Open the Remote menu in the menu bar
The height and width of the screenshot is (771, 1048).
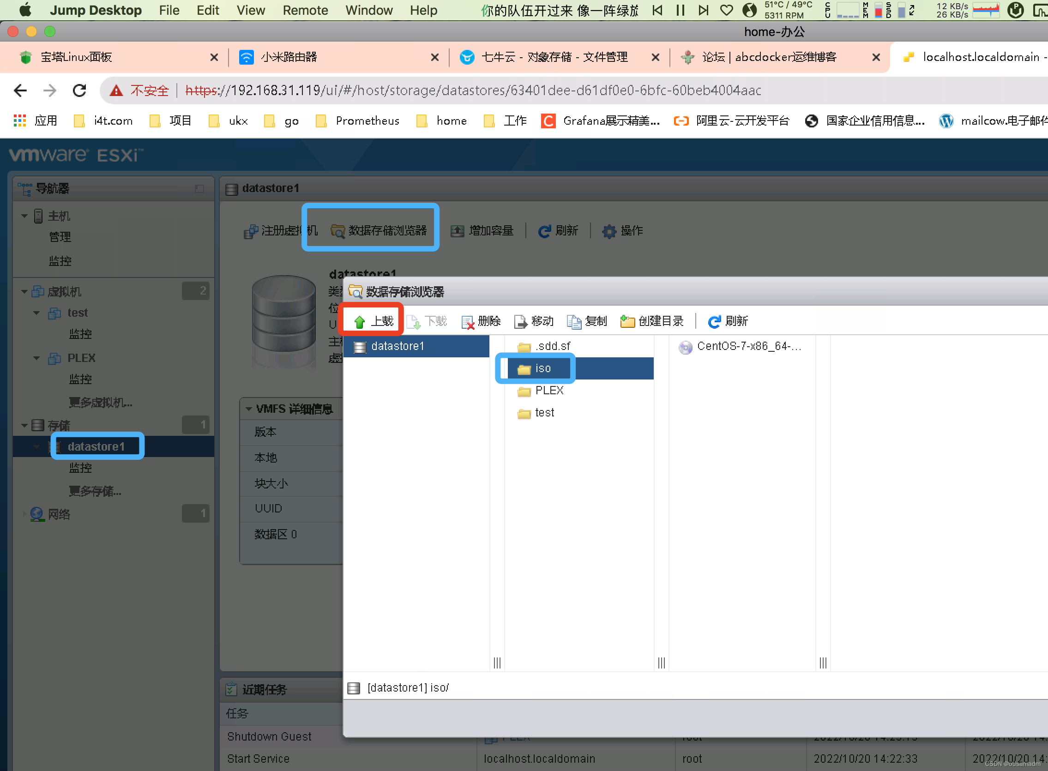pyautogui.click(x=305, y=10)
